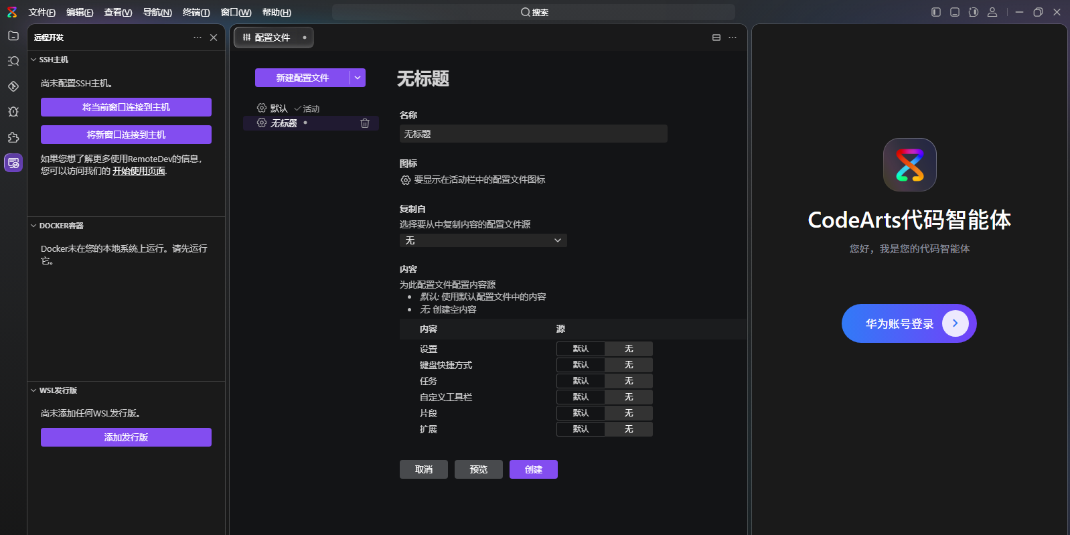1070x535 pixels.
Task: Toggle the secondary side bar layout icon
Action: [x=974, y=12]
